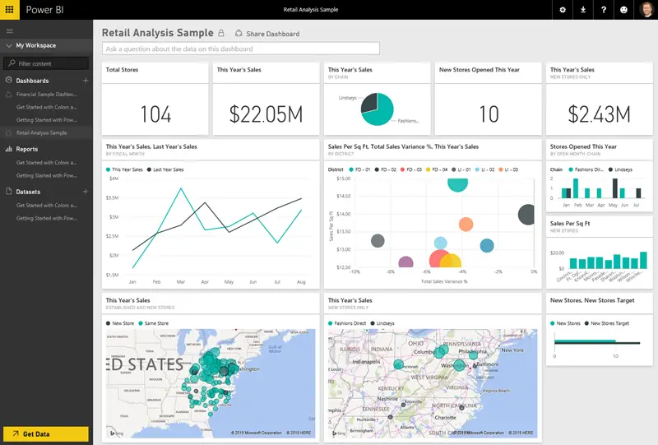Open the user profile picture
658x445 pixels.
pos(646,10)
